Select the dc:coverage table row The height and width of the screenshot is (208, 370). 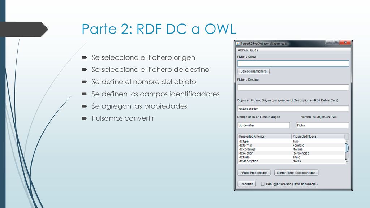[x=291, y=149]
